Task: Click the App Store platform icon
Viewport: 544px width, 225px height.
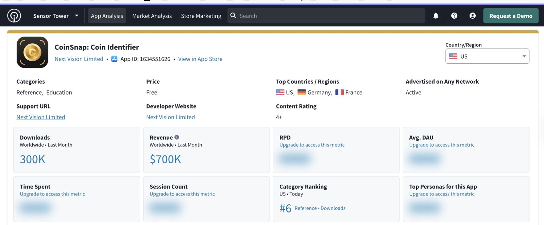Action: pyautogui.click(x=114, y=59)
